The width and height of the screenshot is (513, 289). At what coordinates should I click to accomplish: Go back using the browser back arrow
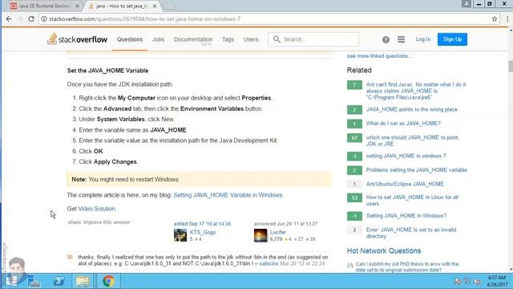click(x=9, y=19)
